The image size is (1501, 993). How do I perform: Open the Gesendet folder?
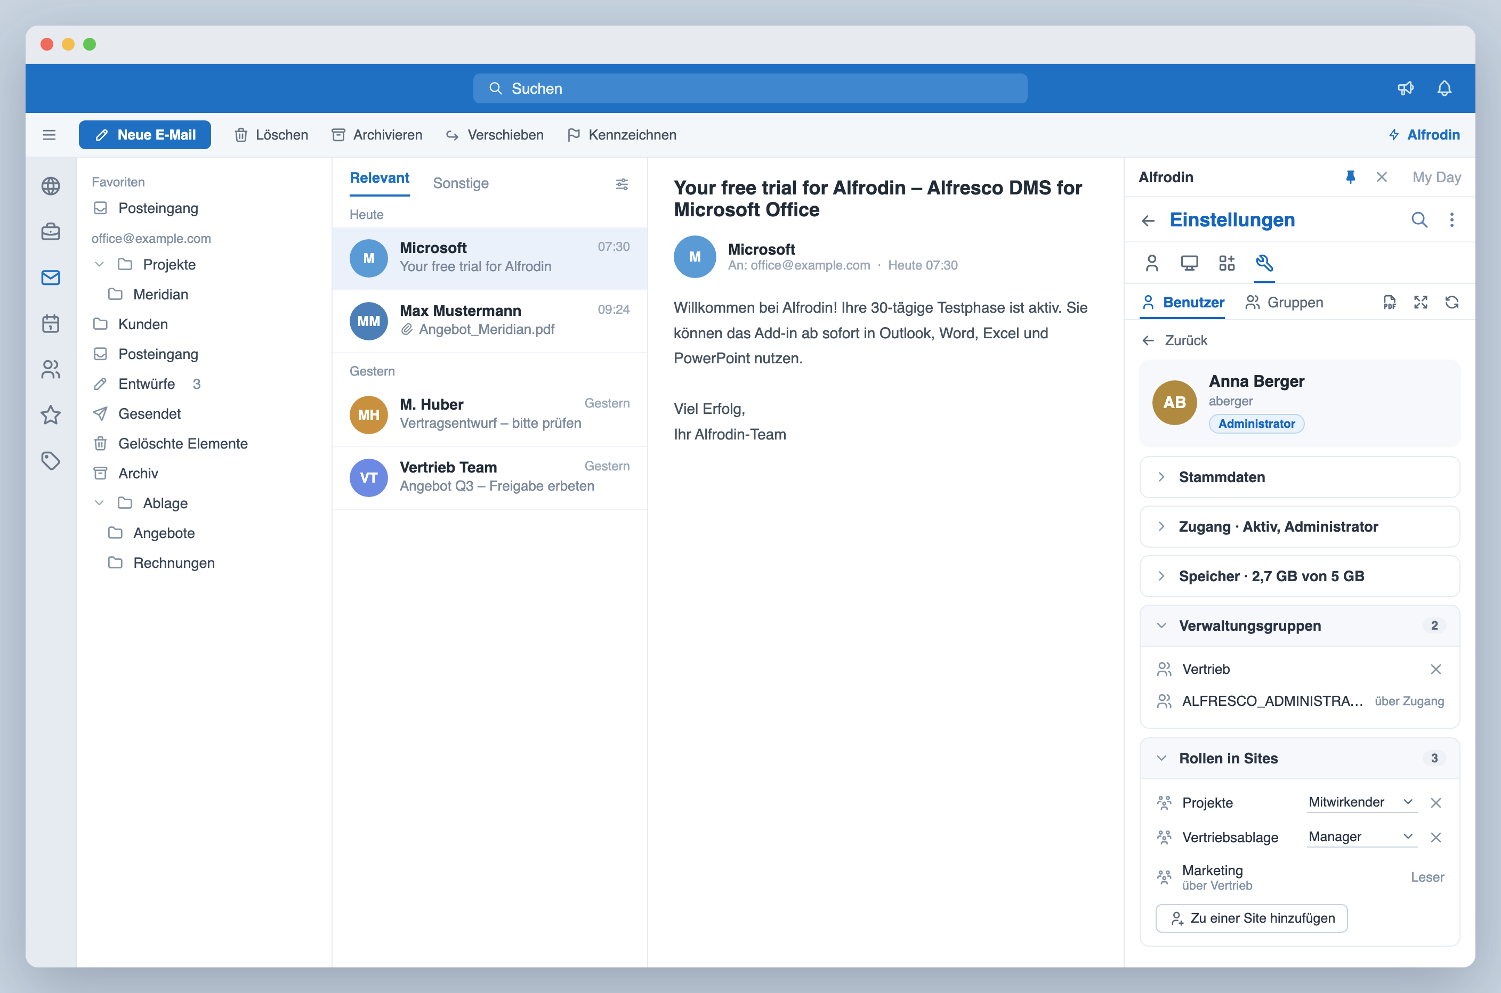click(136, 413)
